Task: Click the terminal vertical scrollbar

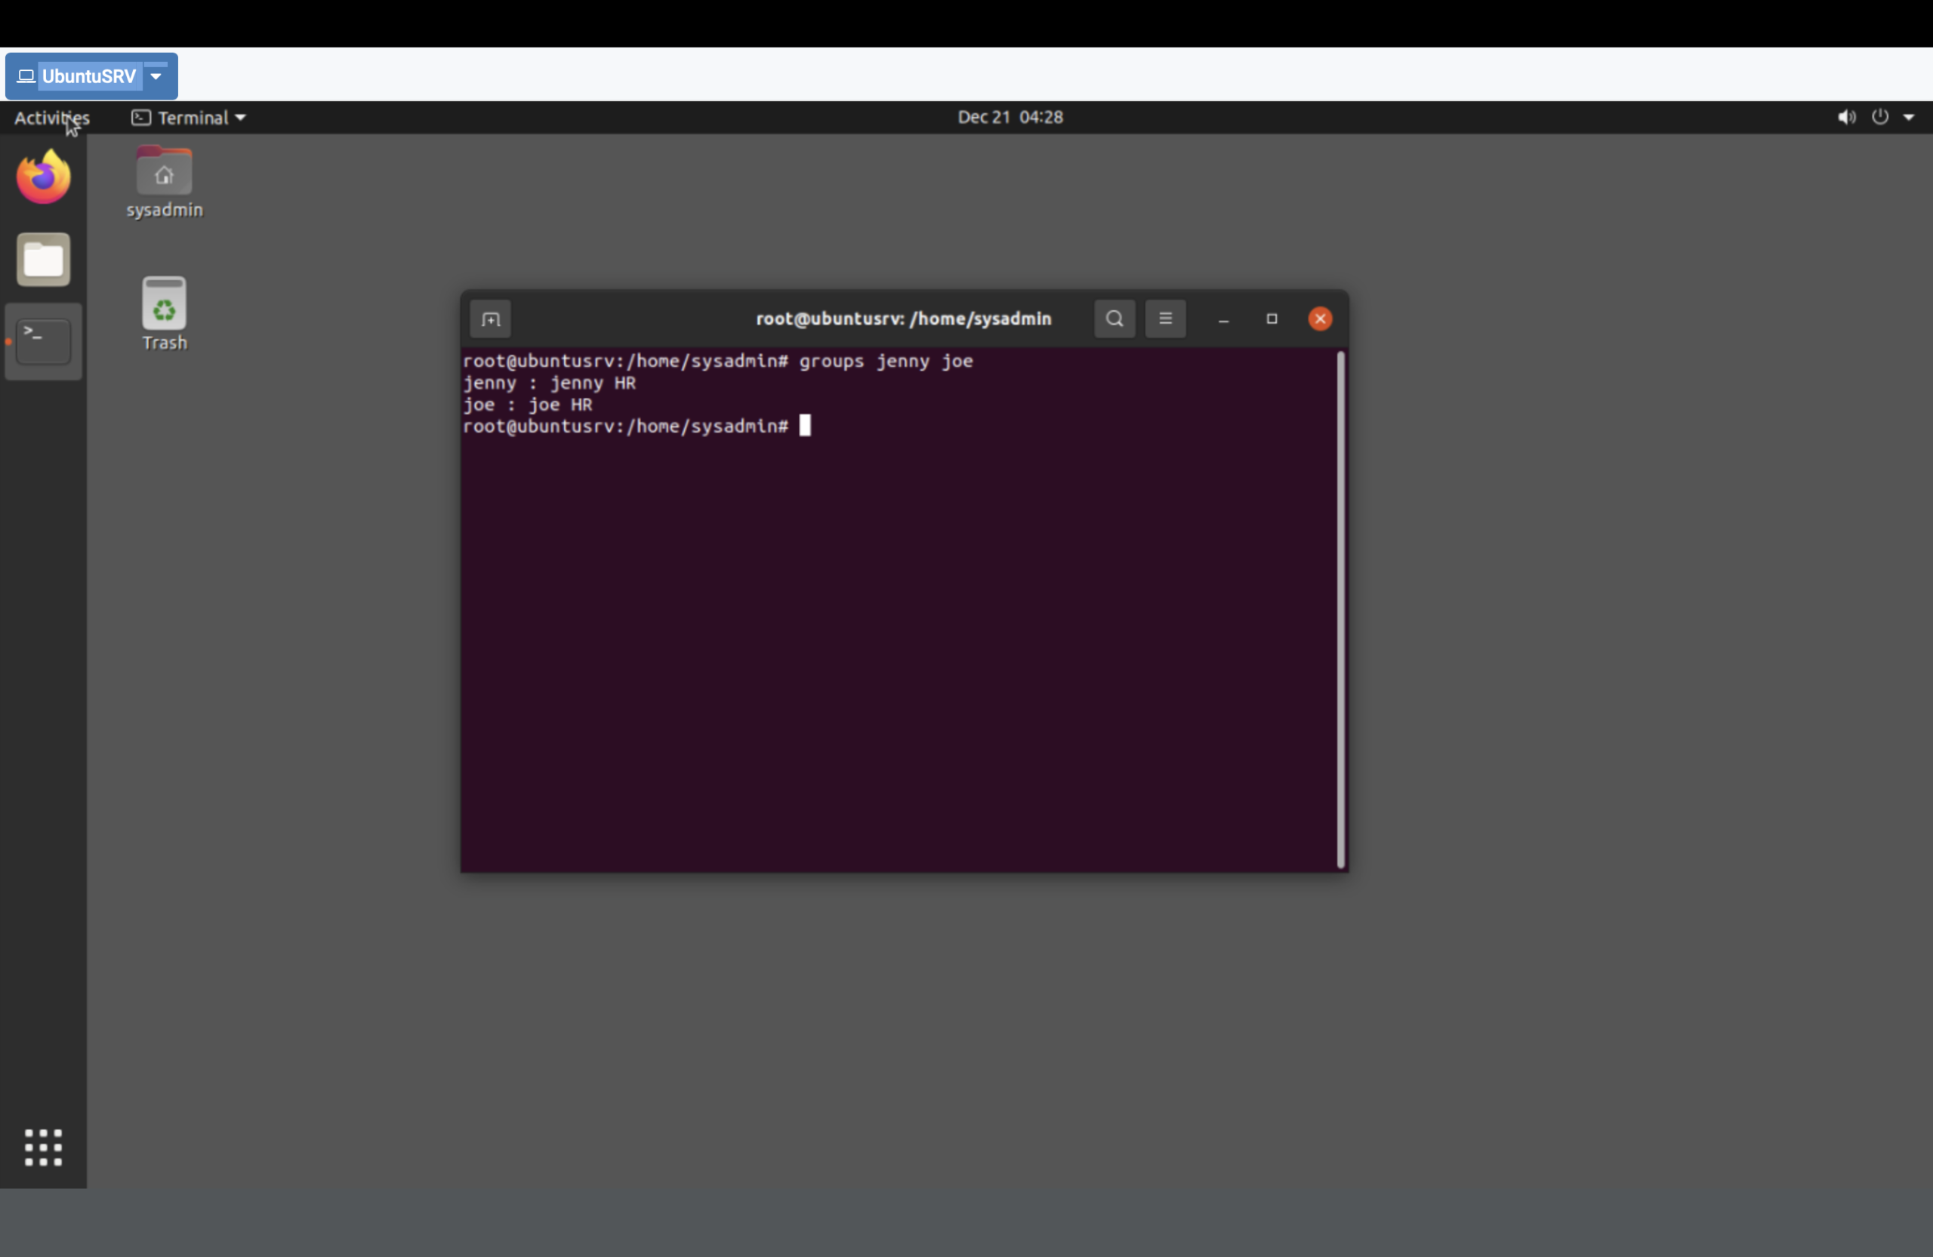Action: point(1340,609)
